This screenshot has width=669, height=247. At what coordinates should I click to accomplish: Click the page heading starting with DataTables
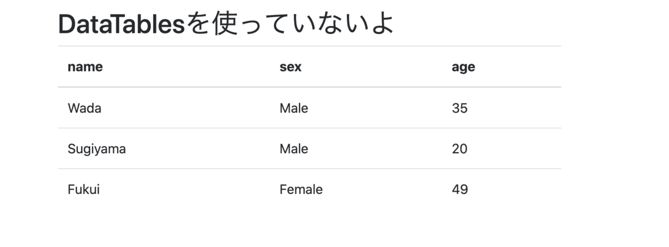[226, 24]
